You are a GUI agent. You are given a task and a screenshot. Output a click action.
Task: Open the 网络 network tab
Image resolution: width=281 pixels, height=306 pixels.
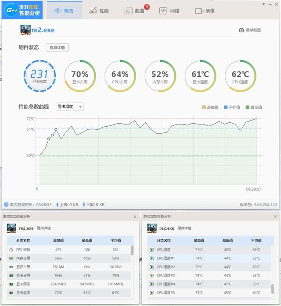click(169, 11)
